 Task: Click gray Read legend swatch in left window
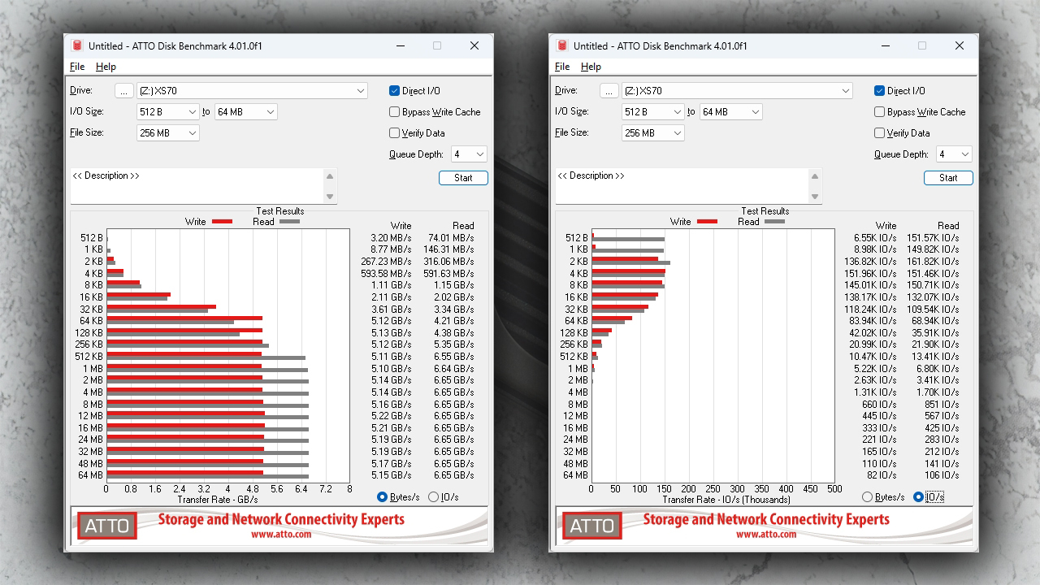pos(289,222)
